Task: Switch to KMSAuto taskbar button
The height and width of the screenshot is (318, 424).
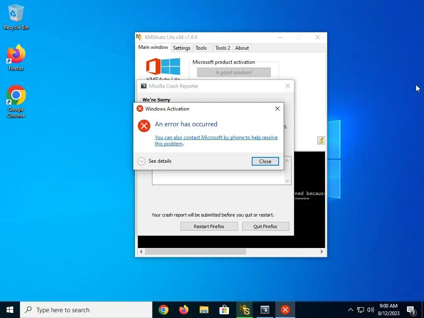Action: point(244,310)
